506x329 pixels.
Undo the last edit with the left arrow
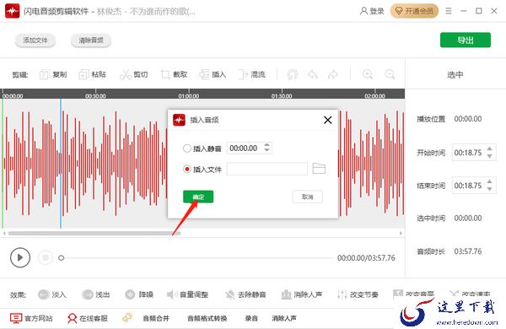(x=312, y=74)
